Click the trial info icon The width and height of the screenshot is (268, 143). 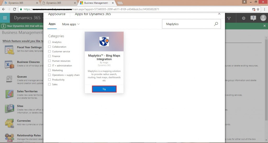point(3,26)
